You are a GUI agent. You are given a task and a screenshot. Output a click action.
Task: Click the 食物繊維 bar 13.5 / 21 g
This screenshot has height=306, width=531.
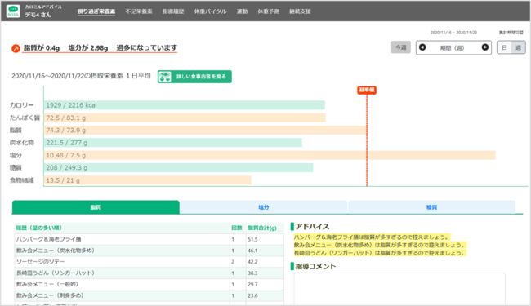pos(148,180)
